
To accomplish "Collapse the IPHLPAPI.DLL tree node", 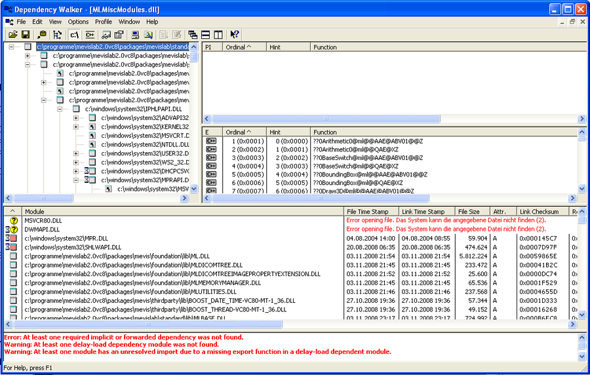I will (x=60, y=109).
